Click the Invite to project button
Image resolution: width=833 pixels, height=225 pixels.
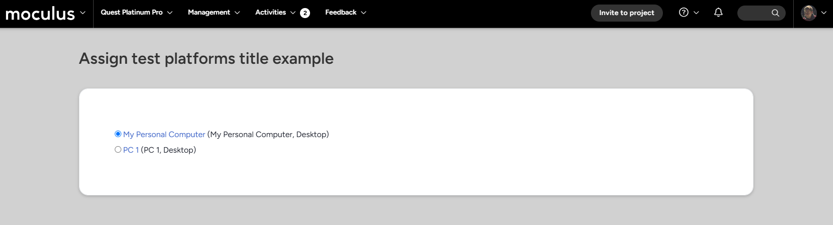627,13
